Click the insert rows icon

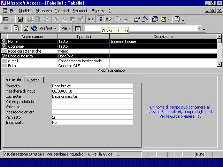118,19
